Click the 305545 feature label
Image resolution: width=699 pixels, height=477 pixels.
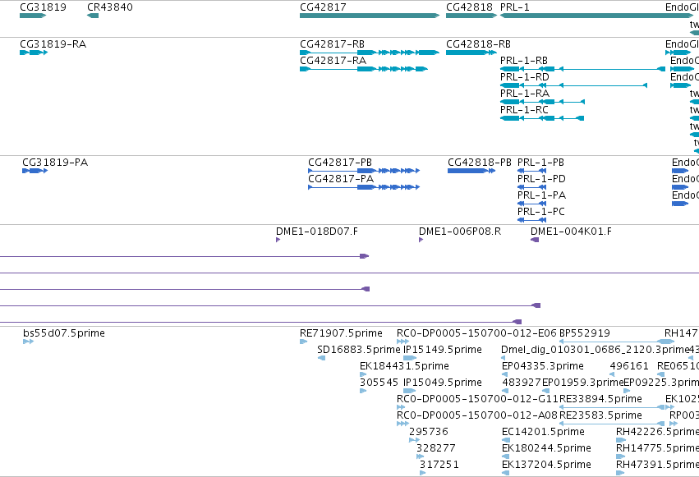pos(379,383)
